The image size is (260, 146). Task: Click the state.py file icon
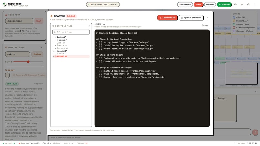pyautogui.click(x=58, y=48)
